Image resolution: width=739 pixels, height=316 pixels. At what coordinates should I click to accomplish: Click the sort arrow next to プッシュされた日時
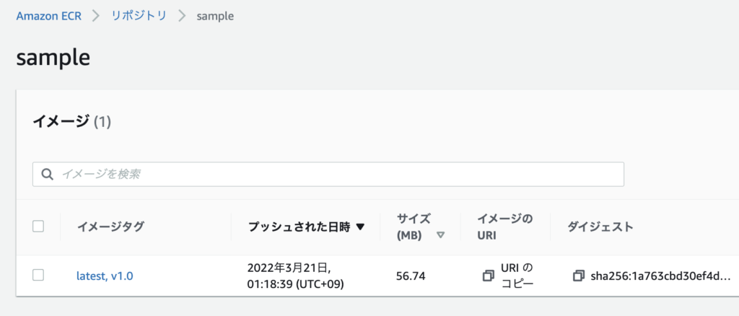[x=361, y=227]
